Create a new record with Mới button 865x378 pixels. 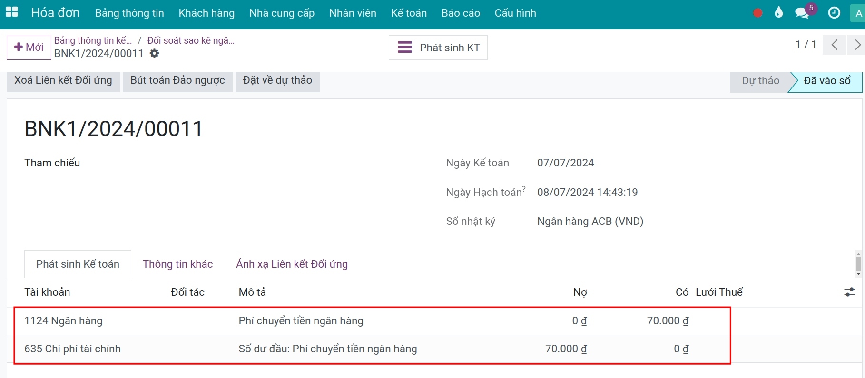point(29,48)
